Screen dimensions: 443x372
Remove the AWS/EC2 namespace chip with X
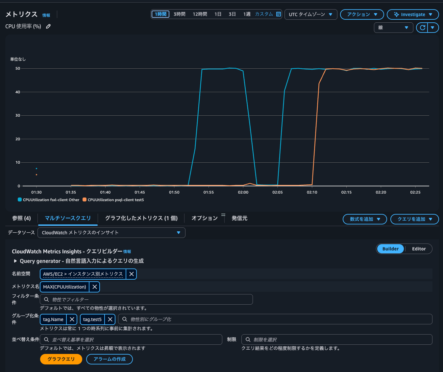[131, 274]
